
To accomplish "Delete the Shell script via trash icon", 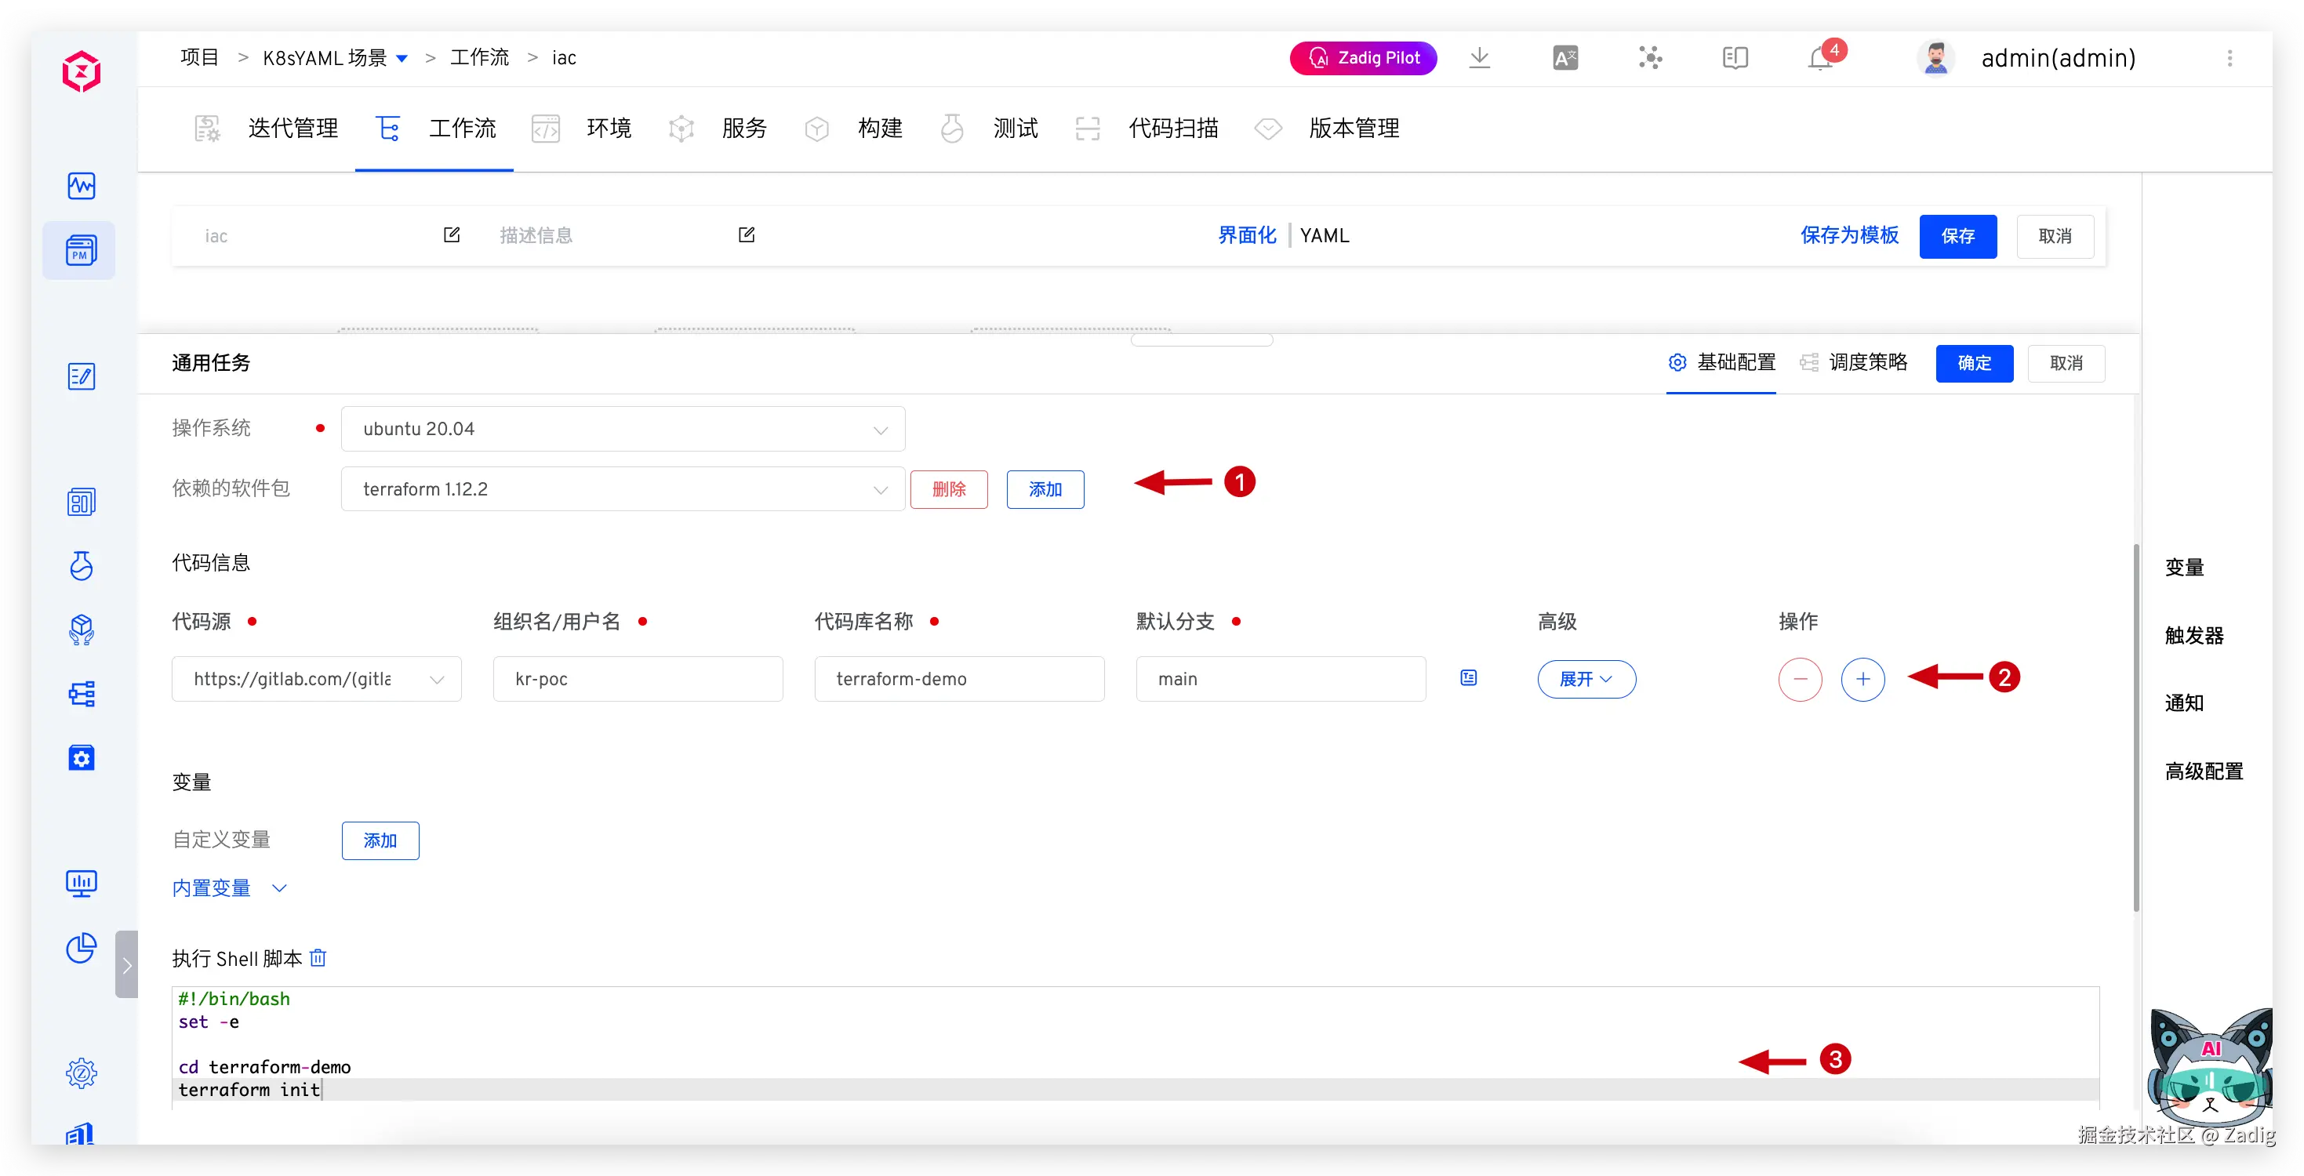I will (318, 958).
